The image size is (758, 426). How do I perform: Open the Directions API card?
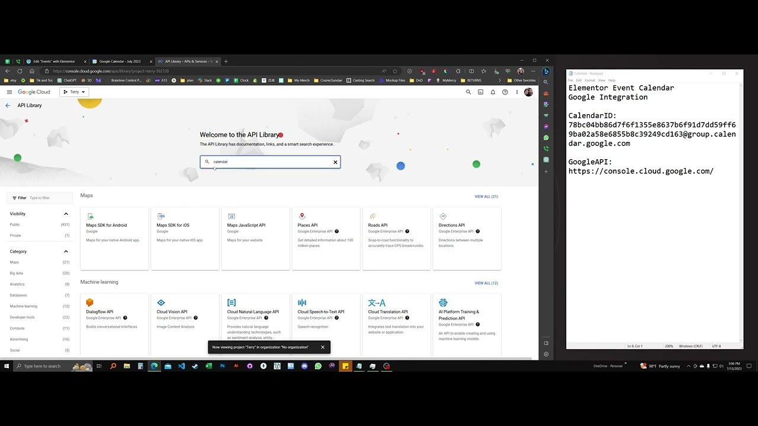(467, 238)
